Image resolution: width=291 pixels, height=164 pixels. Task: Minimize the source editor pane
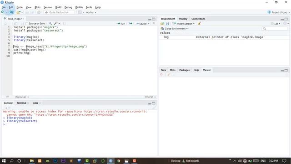150,19
